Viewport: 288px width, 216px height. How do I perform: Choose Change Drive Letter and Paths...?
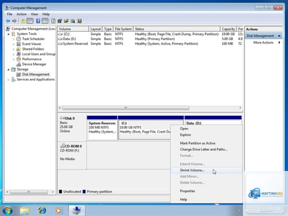[x=206, y=149]
